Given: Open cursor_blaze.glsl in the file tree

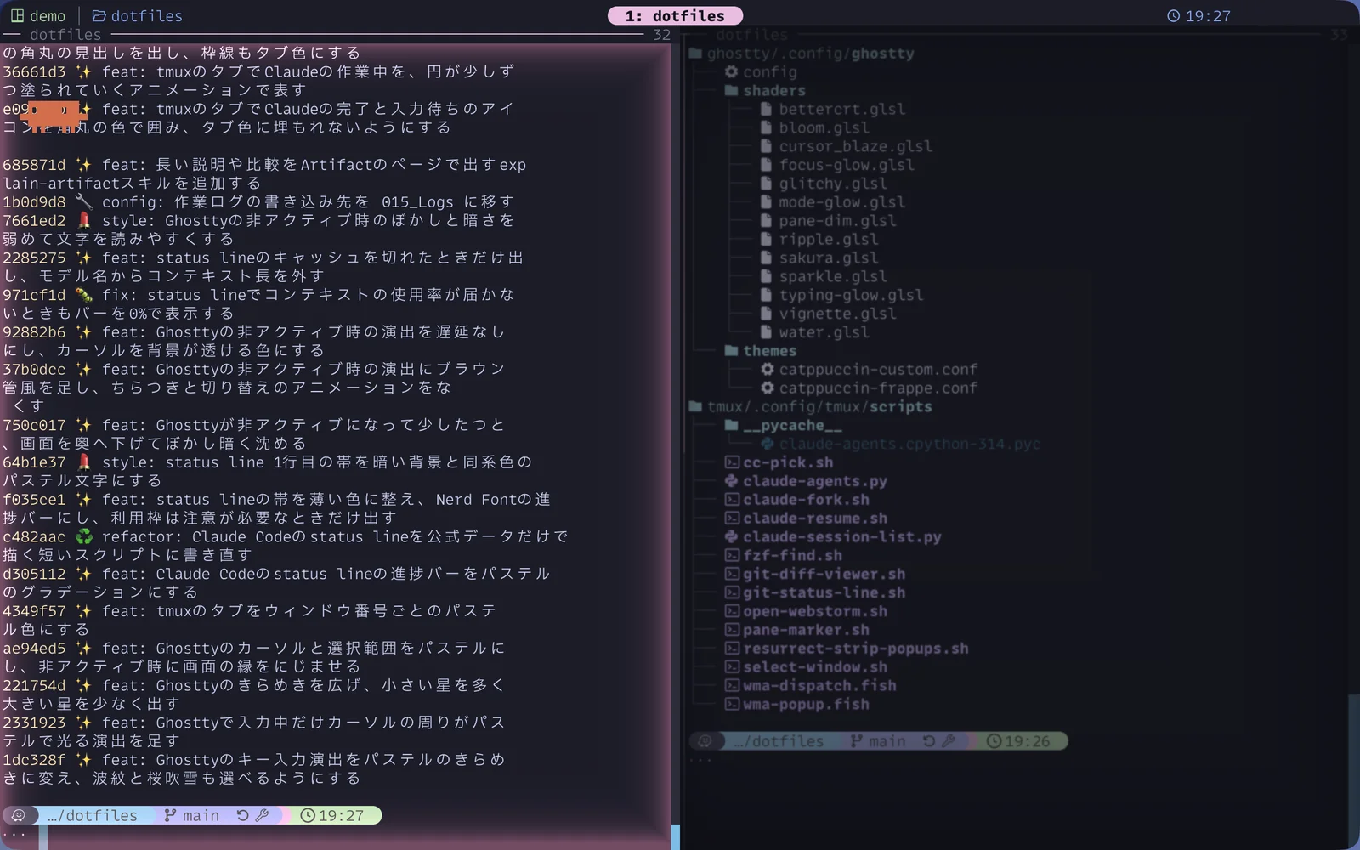Looking at the screenshot, I should [x=855, y=146].
